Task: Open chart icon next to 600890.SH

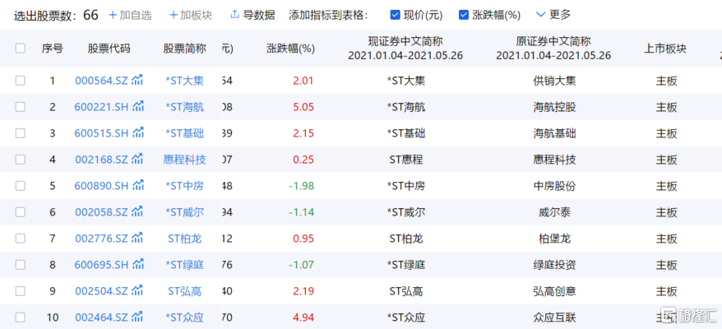Action: [x=138, y=185]
